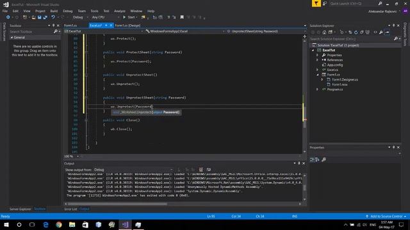Toggle auto-hide pin on Solution Explorer
This screenshot has width=410, height=230.
pyautogui.click(x=393, y=26)
